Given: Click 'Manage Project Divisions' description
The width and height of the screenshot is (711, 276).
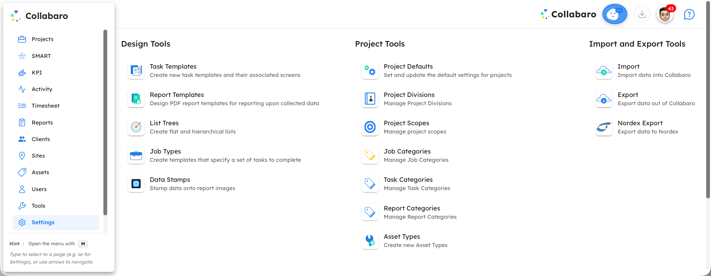Looking at the screenshot, I should click(x=418, y=103).
